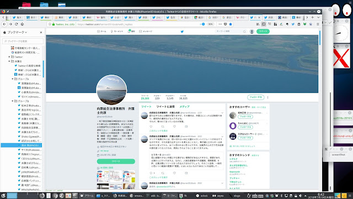Open the round profile photo
353x199 pixels.
(x=111, y=90)
